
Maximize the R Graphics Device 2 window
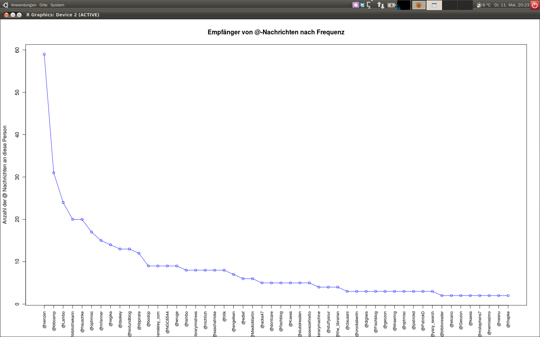pyautogui.click(x=19, y=15)
